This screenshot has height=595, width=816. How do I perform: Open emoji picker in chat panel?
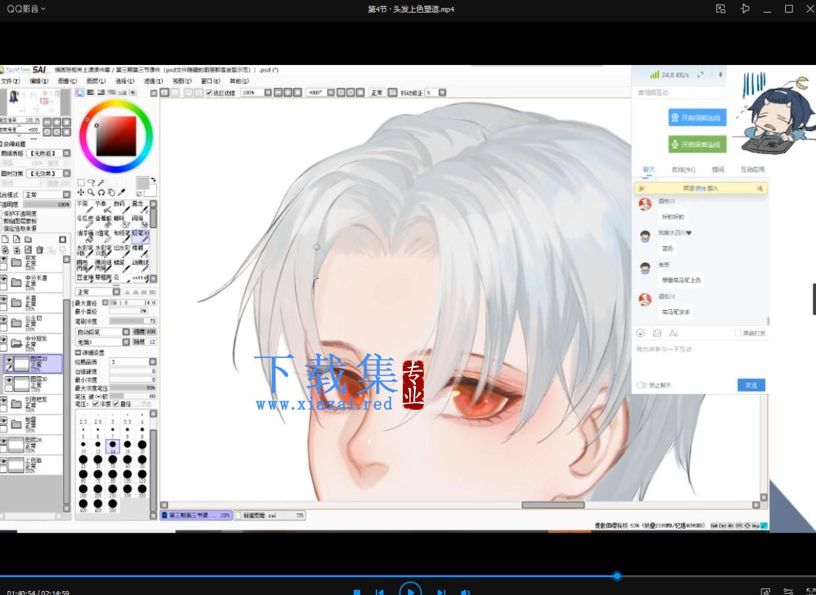pyautogui.click(x=641, y=334)
